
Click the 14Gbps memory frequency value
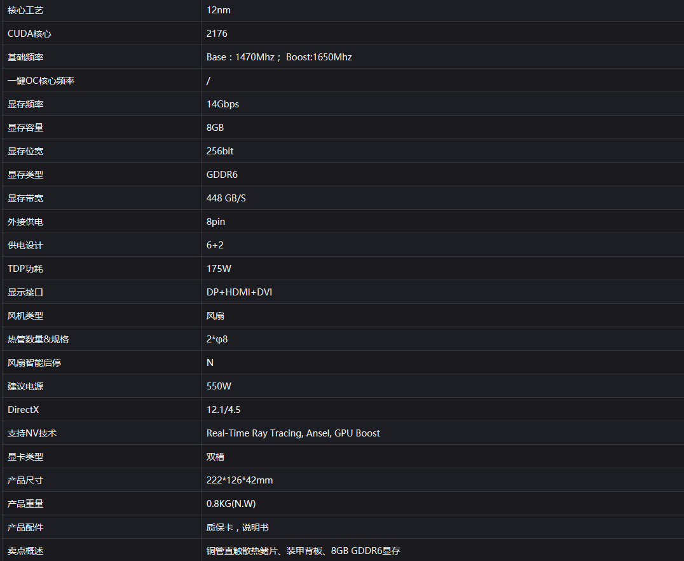(222, 104)
